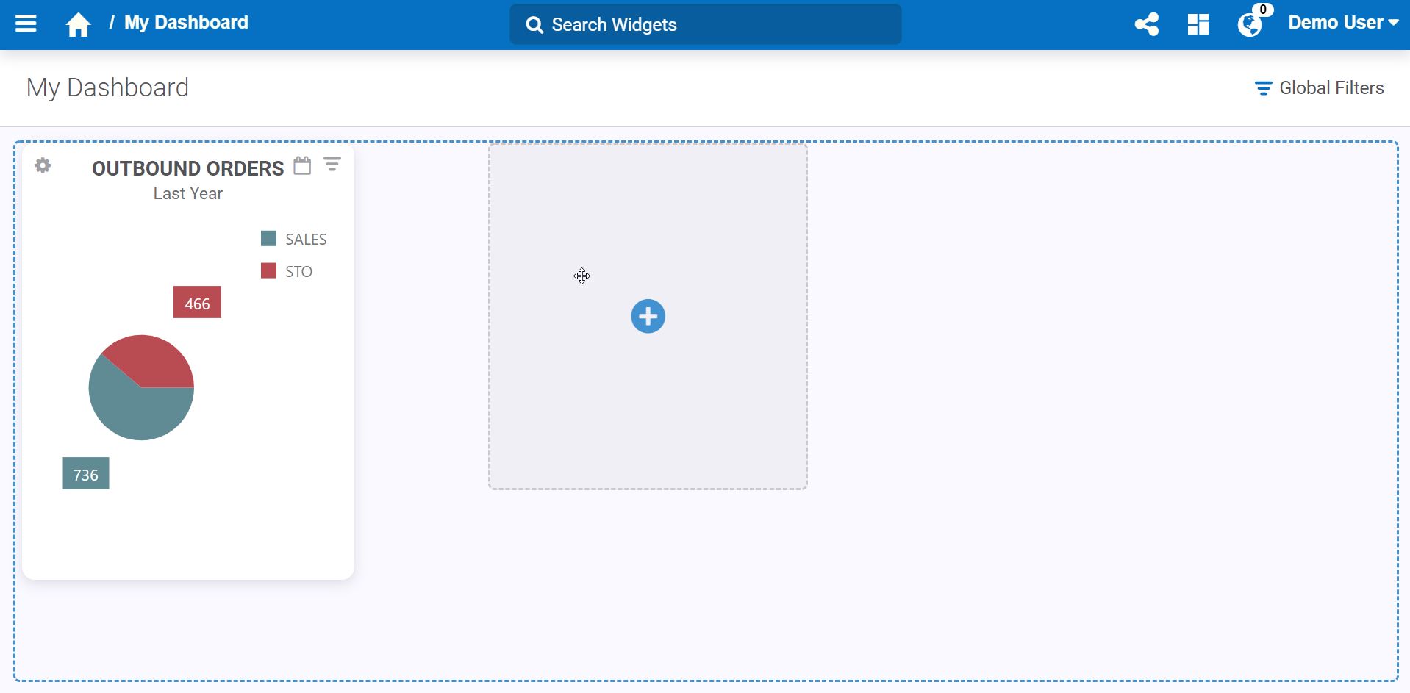The image size is (1410, 693).
Task: Open the hamburger navigation menu
Action: [x=24, y=23]
